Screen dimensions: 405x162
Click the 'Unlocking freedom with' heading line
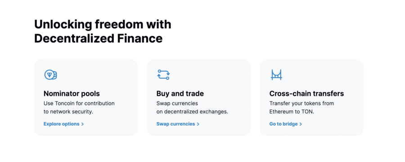coord(103,25)
